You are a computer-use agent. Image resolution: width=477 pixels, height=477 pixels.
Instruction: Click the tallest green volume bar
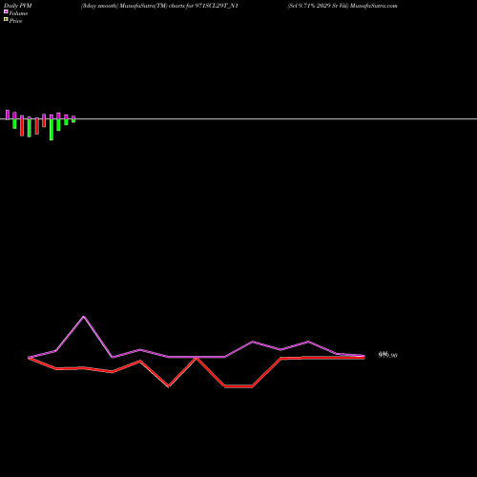[x=52, y=130]
